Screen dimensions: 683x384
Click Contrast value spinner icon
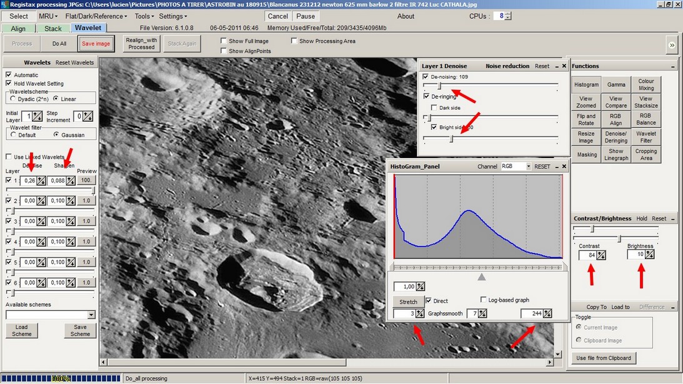(601, 255)
